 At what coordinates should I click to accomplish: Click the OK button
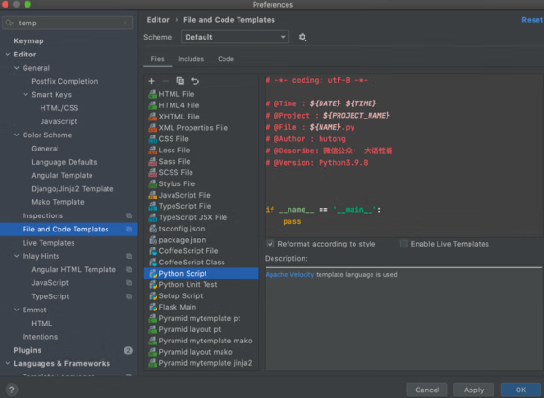[520, 390]
